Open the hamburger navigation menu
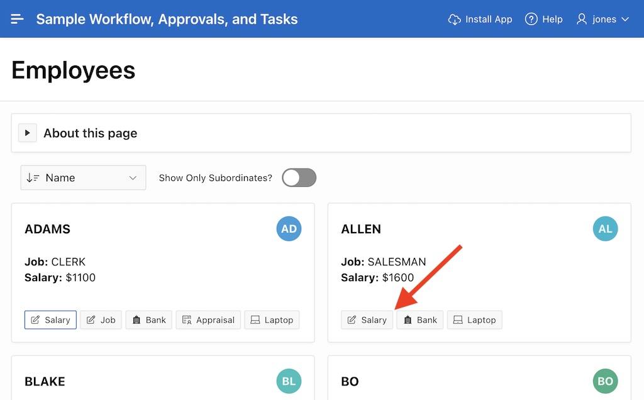644x400 pixels. pos(17,19)
